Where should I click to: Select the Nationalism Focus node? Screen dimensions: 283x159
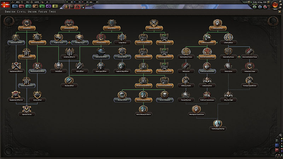[186, 54]
